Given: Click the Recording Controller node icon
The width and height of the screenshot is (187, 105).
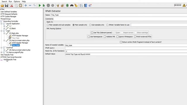Looking at the screenshot, I should tap(1, 21).
